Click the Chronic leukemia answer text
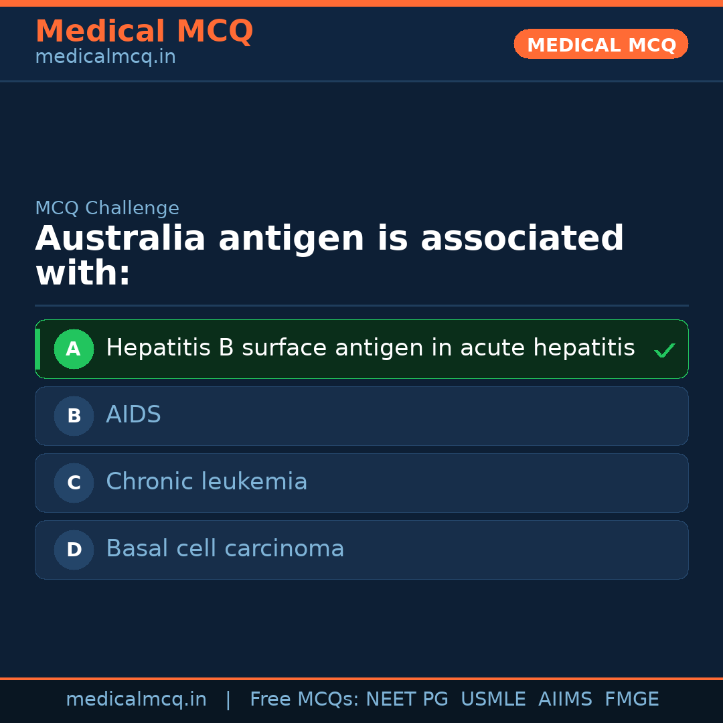723x723 pixels. [x=206, y=482]
